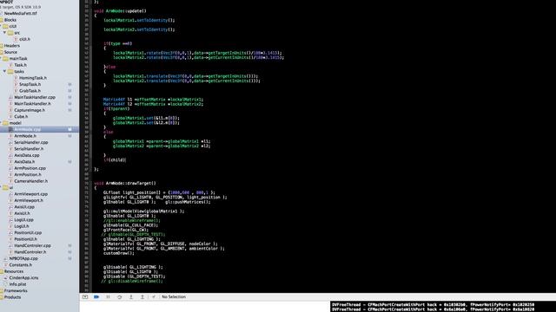Select GrabTask.h file
The height and width of the screenshot is (312, 556).
coord(30,91)
